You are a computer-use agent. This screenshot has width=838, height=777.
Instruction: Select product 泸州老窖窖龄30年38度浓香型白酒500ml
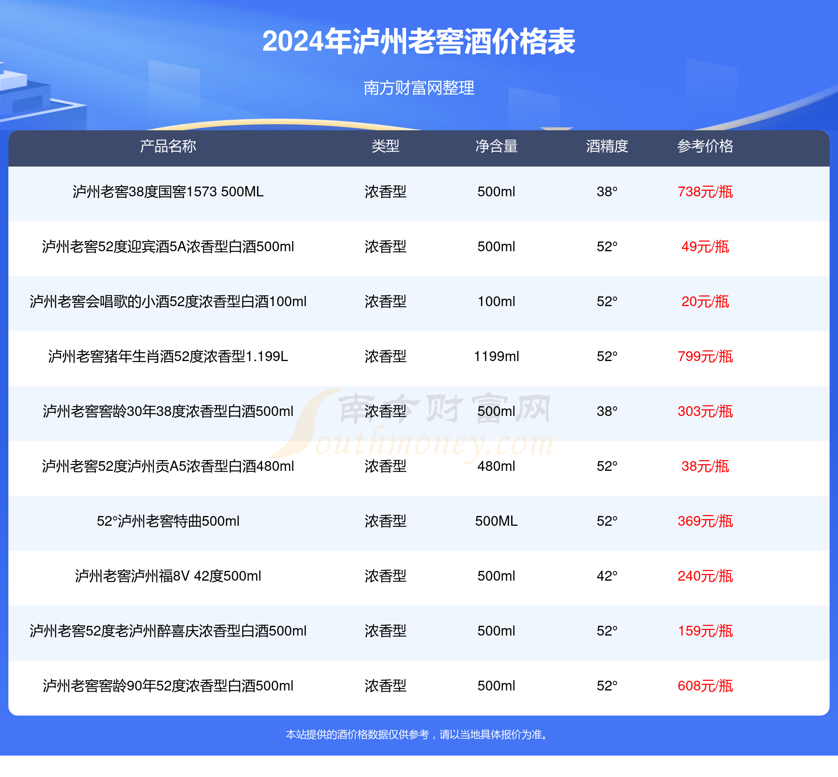click(x=168, y=411)
